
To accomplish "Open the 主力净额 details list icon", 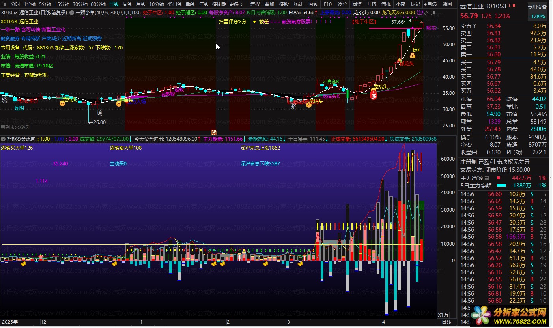I will (487, 178).
